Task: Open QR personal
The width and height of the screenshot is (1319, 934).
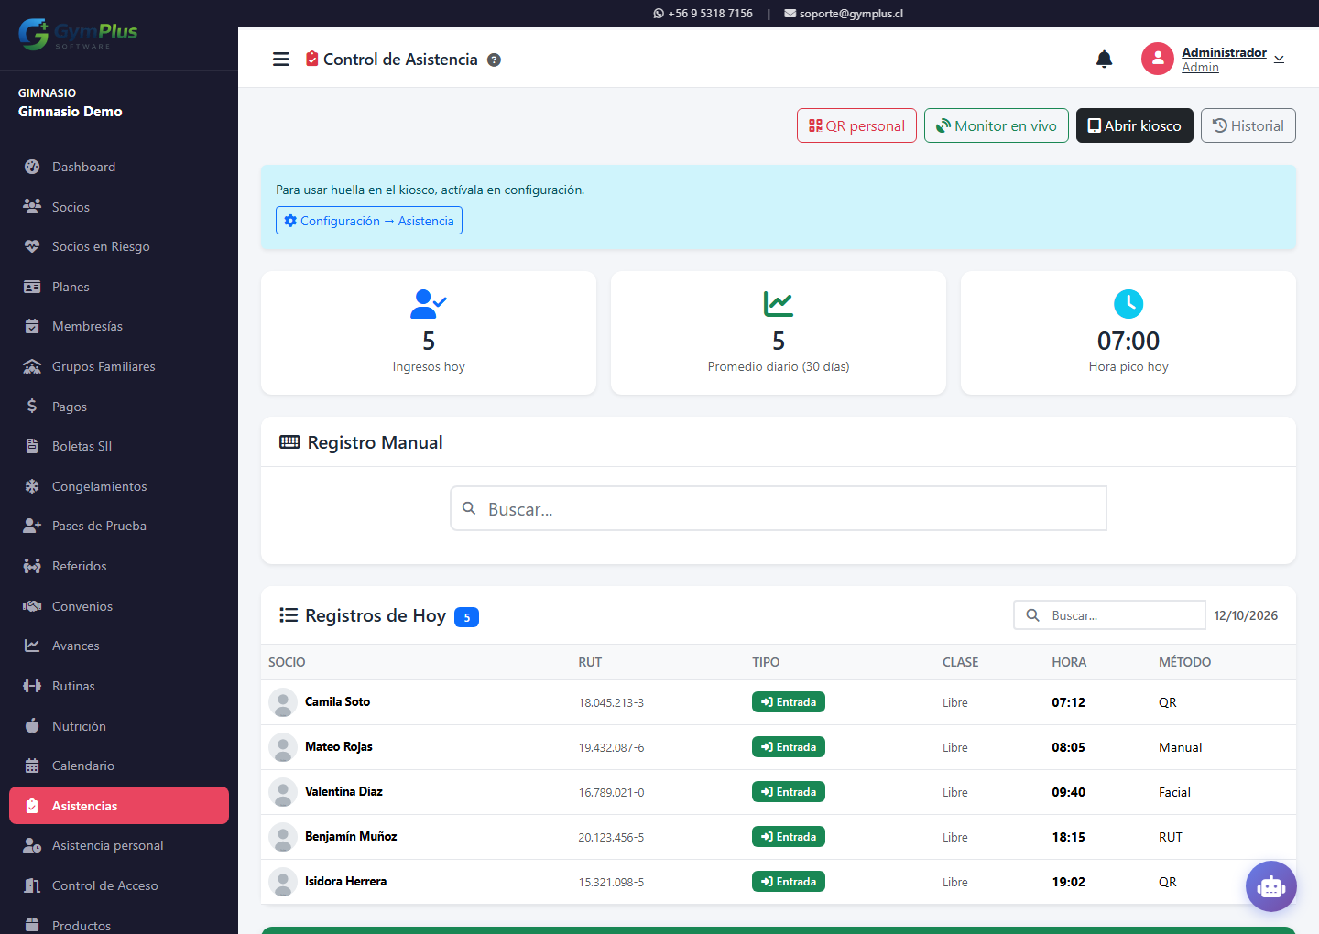Action: coord(856,125)
